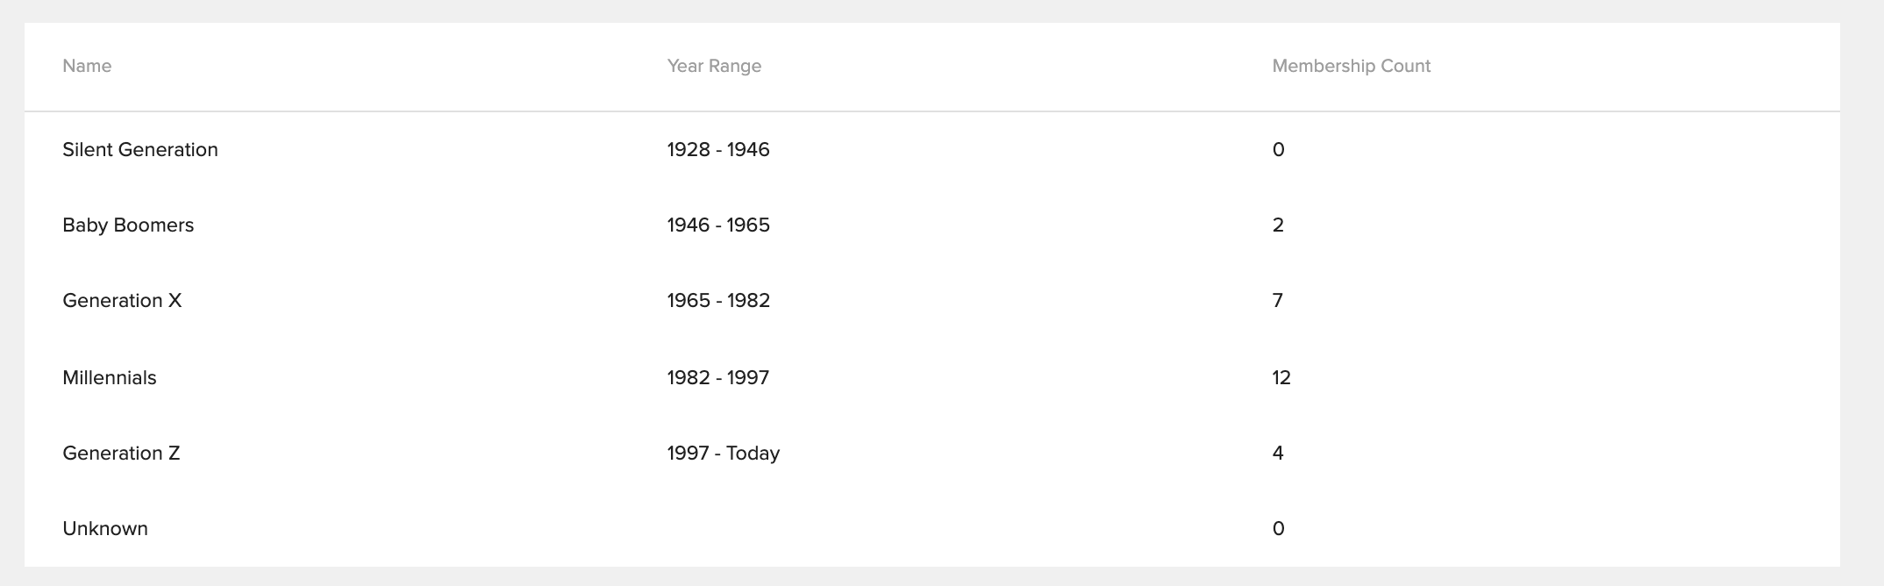Click Silent Generation membership count 0
This screenshot has height=586, width=1884.
(1278, 150)
